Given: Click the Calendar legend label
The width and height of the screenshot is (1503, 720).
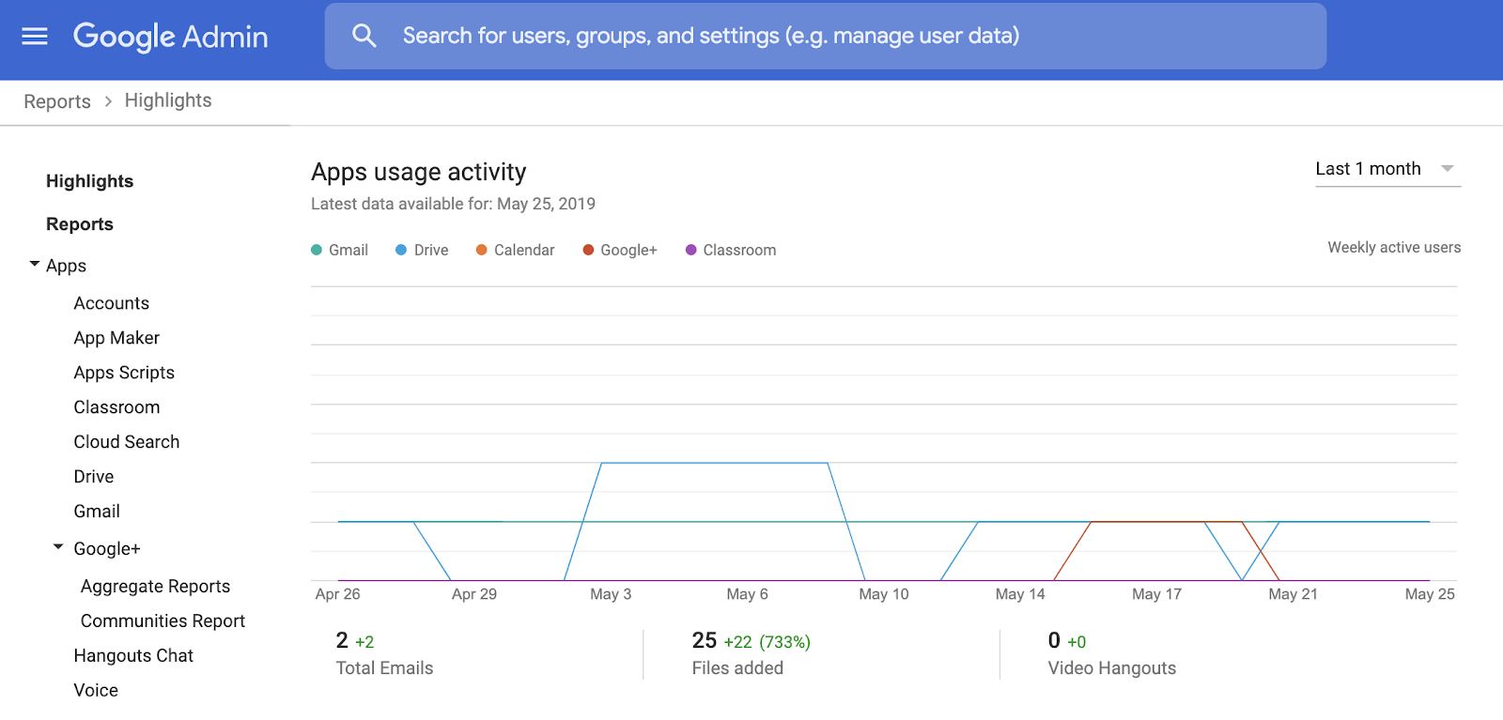Looking at the screenshot, I should pyautogui.click(x=524, y=251).
